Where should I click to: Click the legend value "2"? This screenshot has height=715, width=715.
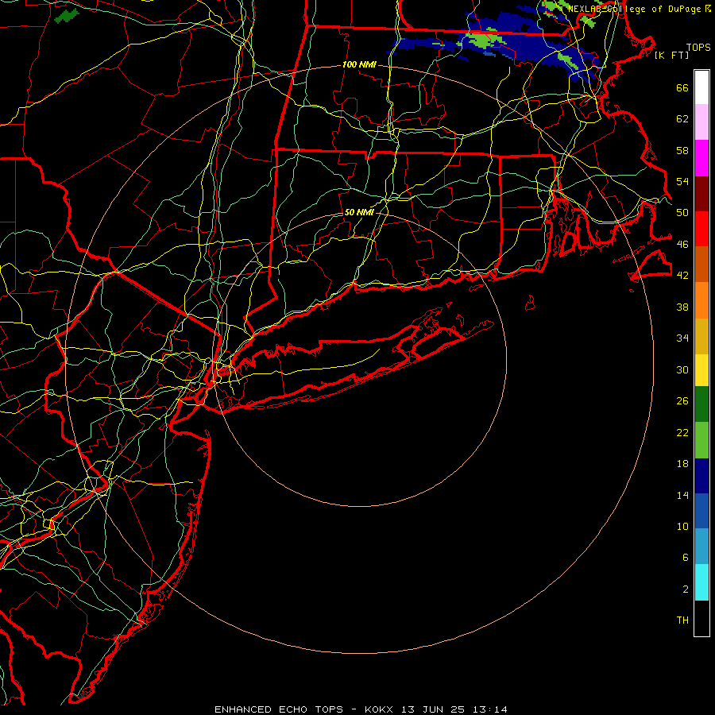[x=686, y=589]
